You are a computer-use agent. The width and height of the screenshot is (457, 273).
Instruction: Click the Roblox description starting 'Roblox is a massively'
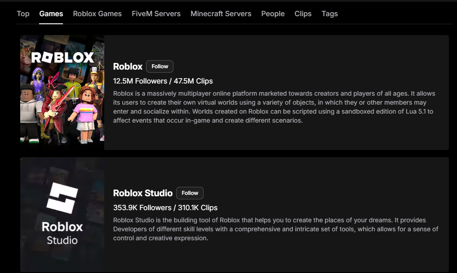click(x=274, y=107)
